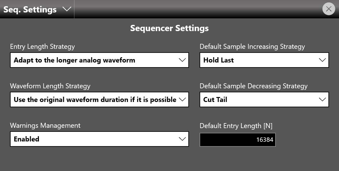Select the Default Entry Length field showing 16384
The image size is (339, 171).
pos(238,140)
